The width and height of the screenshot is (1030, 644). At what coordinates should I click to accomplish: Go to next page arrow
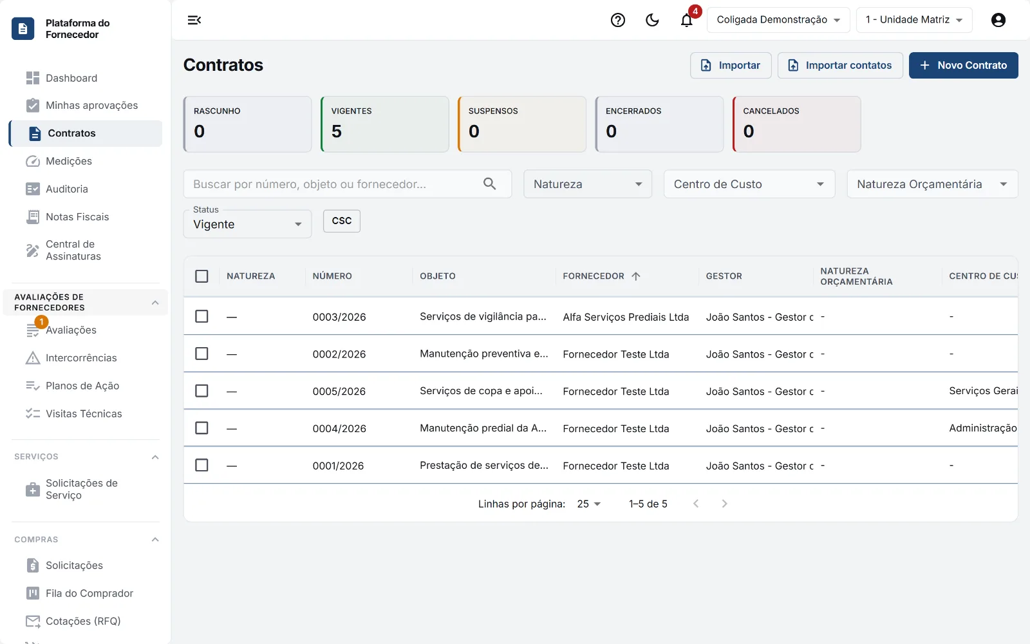coord(724,504)
